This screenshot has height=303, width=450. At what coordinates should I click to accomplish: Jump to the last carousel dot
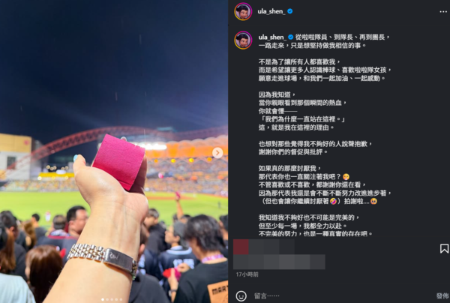(x=121, y=299)
